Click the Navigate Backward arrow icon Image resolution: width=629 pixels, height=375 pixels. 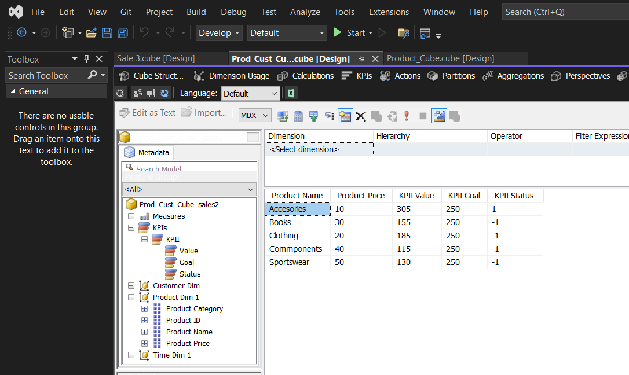pos(21,32)
